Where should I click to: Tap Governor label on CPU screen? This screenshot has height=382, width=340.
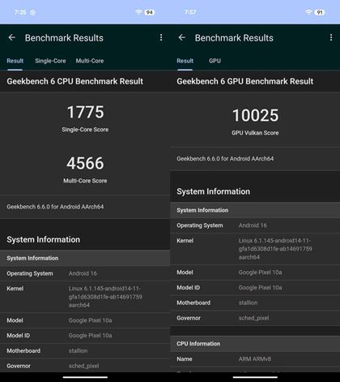coord(19,366)
